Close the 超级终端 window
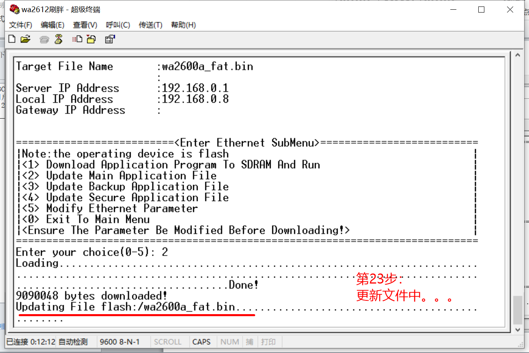 (x=510, y=9)
